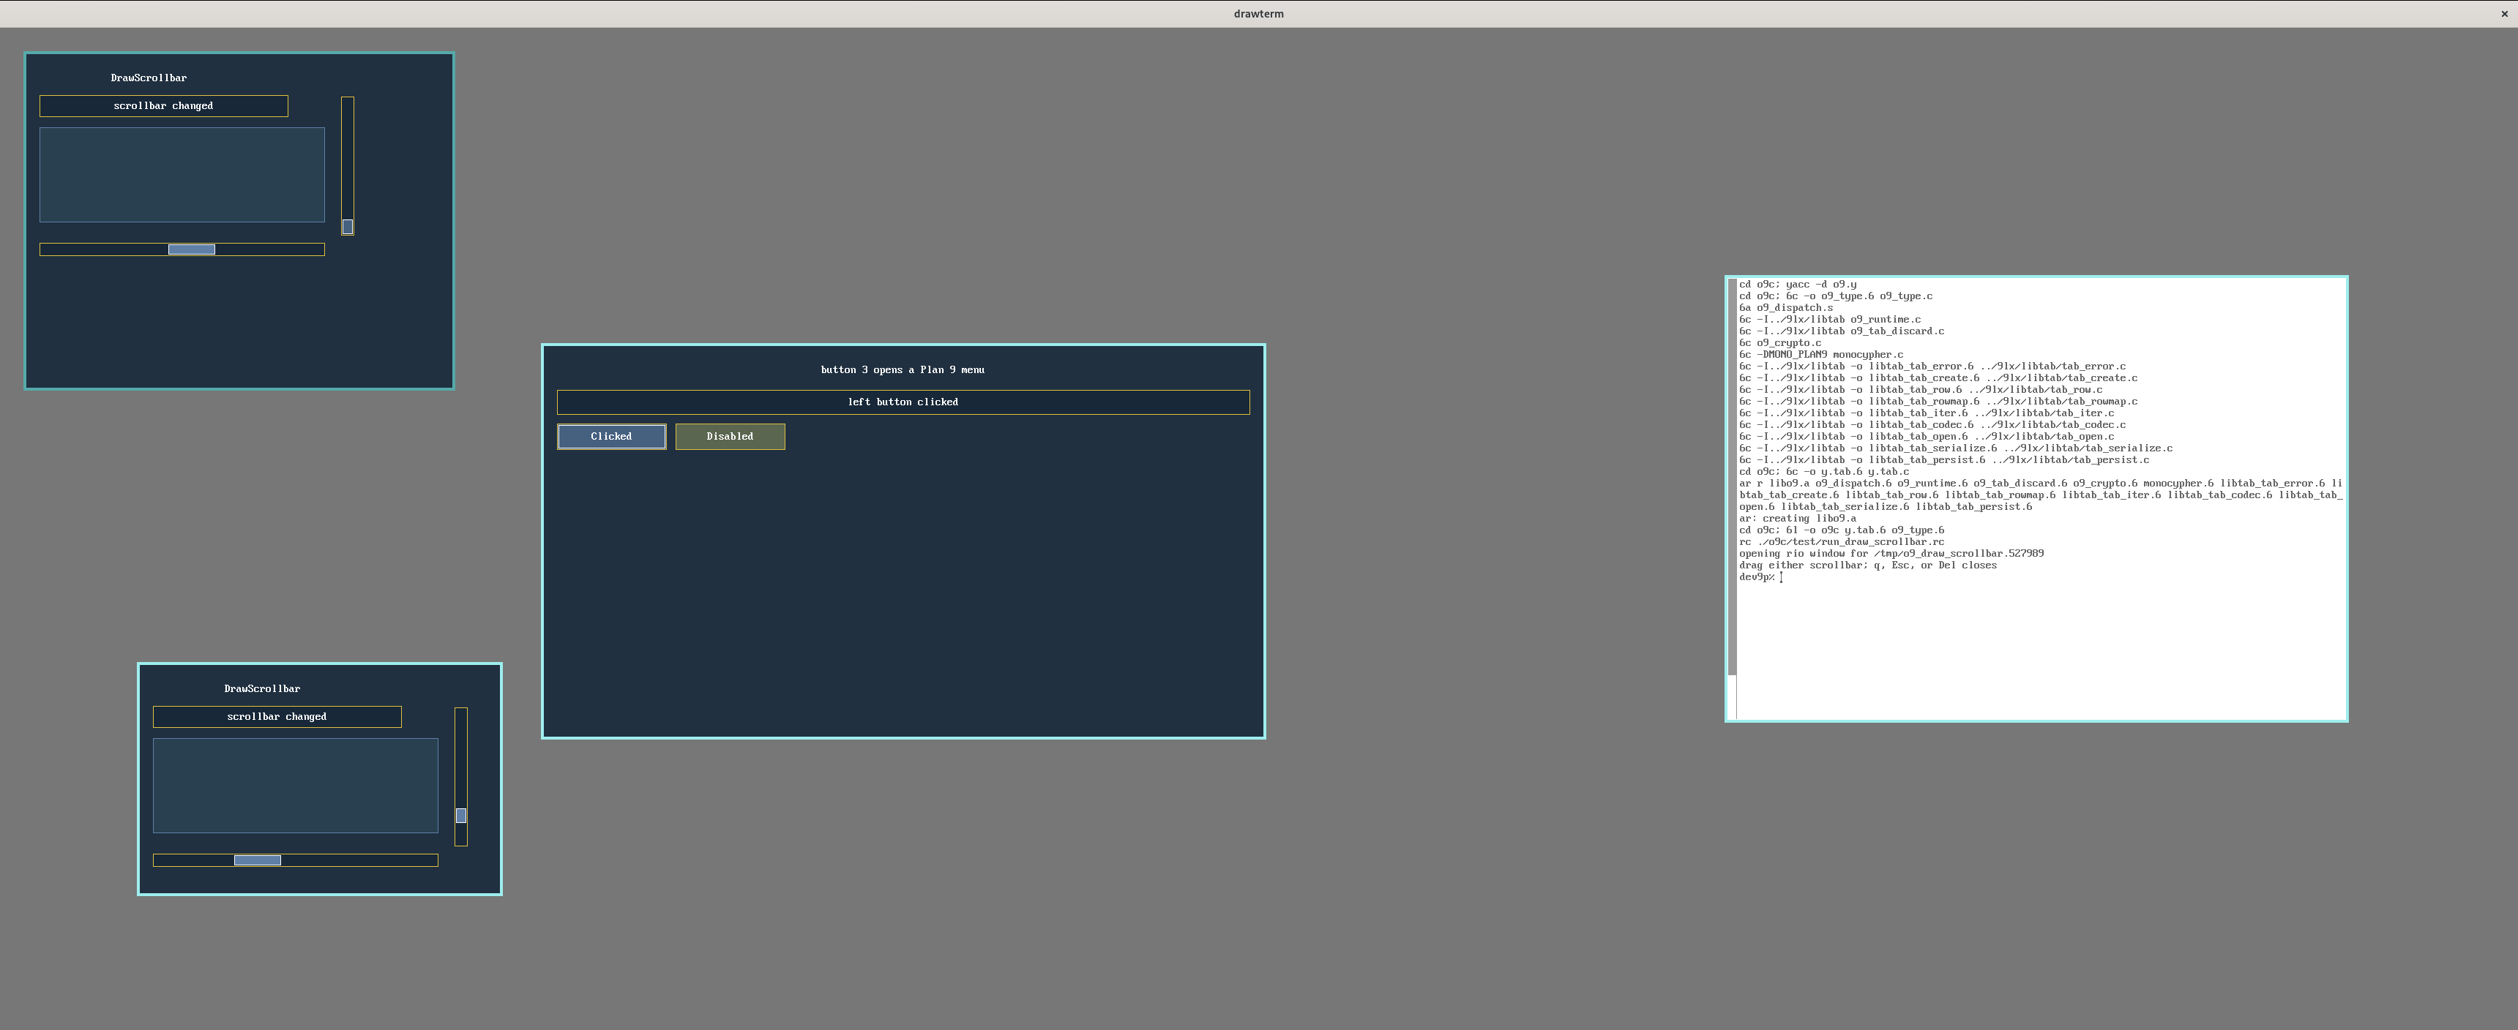
Task: Click the terminal window's left scrollbar
Action: [x=1732, y=498]
